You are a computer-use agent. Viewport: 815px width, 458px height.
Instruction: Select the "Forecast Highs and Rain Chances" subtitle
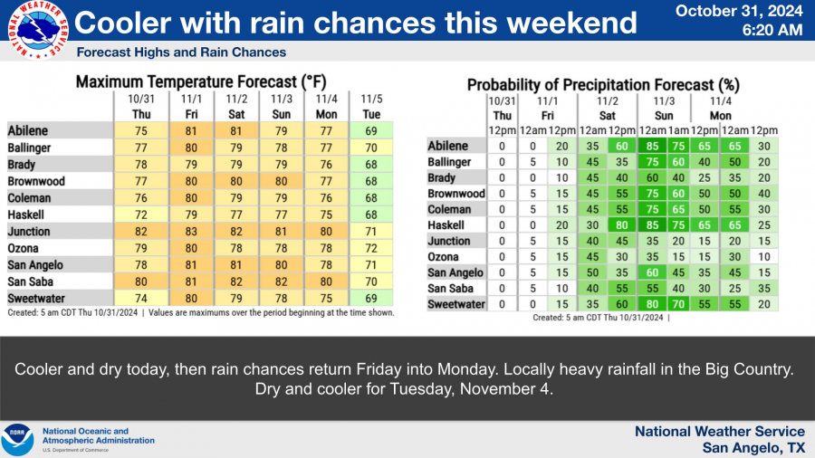coord(181,52)
